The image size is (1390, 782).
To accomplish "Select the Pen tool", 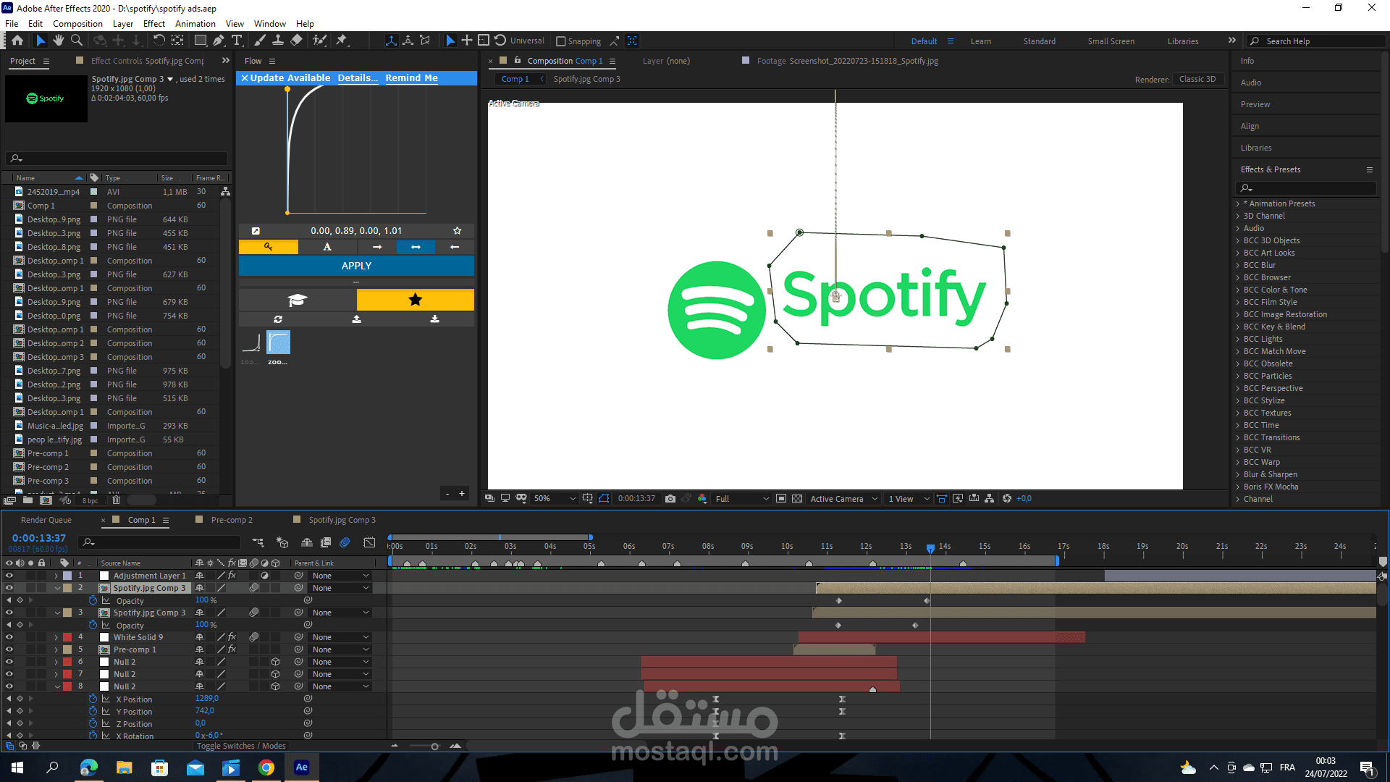I will pos(218,41).
